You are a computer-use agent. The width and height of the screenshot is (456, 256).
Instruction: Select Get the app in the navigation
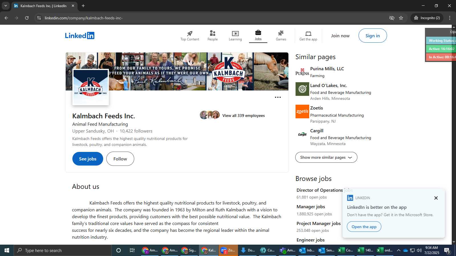click(x=308, y=36)
